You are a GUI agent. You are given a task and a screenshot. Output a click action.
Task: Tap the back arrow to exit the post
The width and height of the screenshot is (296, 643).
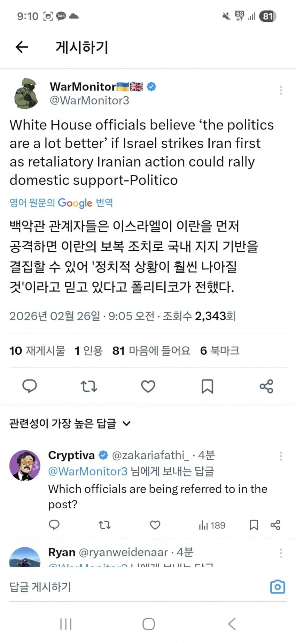coord(22,47)
